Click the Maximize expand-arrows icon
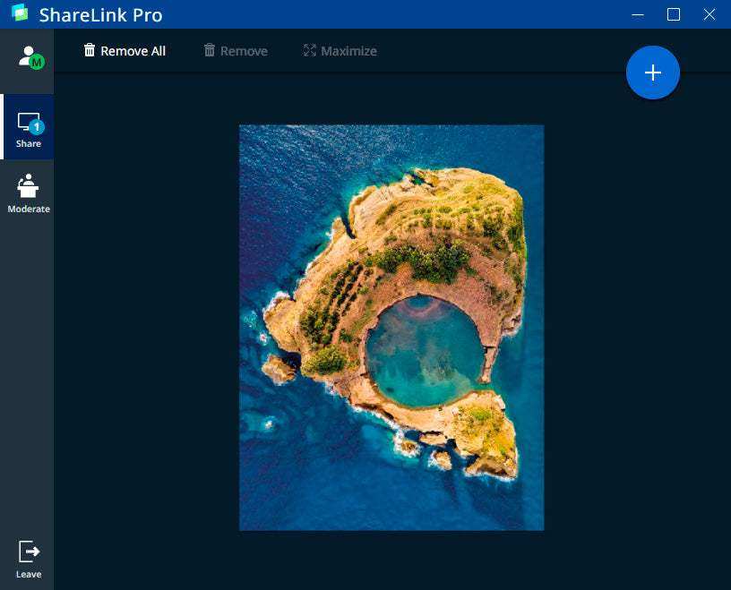Image resolution: width=731 pixels, height=590 pixels. [310, 50]
